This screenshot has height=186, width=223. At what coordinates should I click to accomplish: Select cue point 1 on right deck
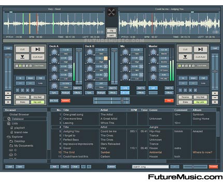coord(179,66)
